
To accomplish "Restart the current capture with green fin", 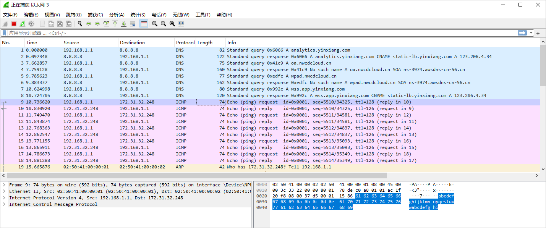I will tap(23, 24).
